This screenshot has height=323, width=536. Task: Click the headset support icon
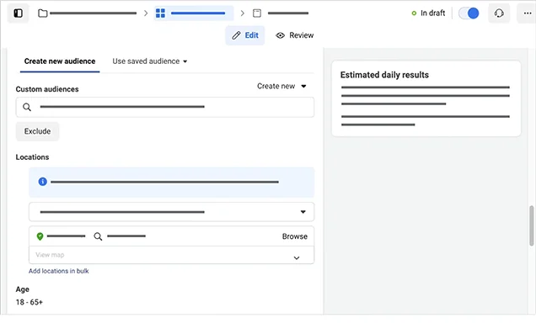point(499,13)
